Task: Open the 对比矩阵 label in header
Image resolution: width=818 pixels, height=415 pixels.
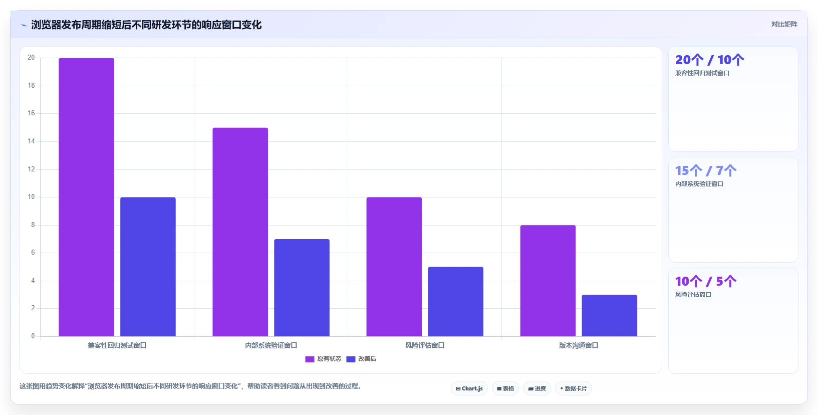Action: tap(784, 24)
